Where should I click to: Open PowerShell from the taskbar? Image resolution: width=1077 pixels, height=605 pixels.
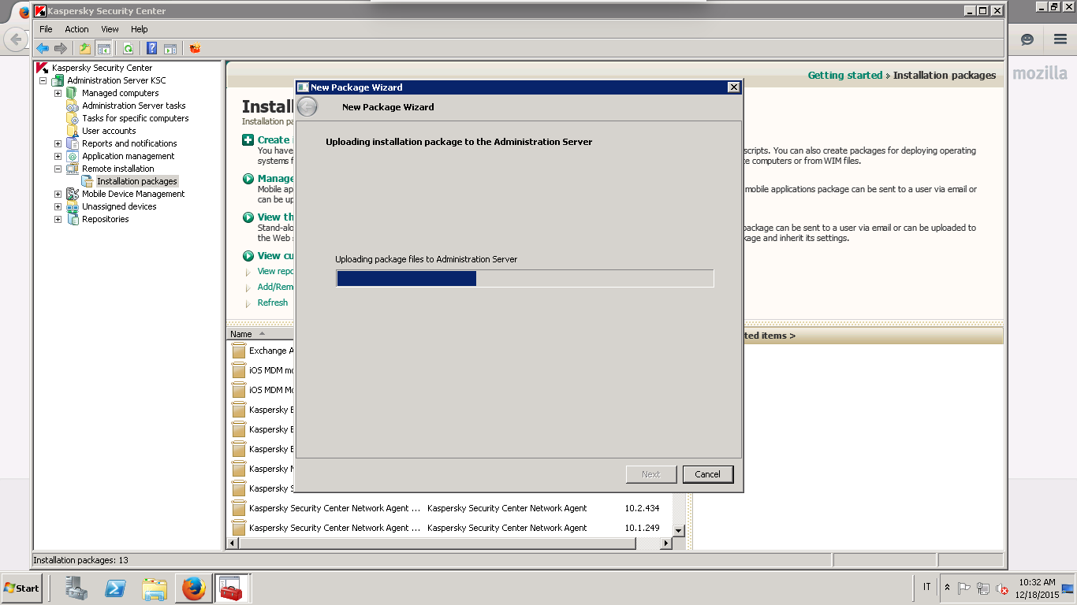click(x=116, y=588)
